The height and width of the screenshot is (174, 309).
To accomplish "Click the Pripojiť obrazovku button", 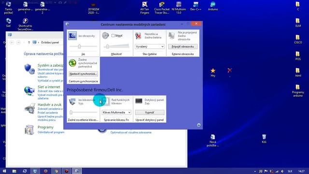I will 183,46.
